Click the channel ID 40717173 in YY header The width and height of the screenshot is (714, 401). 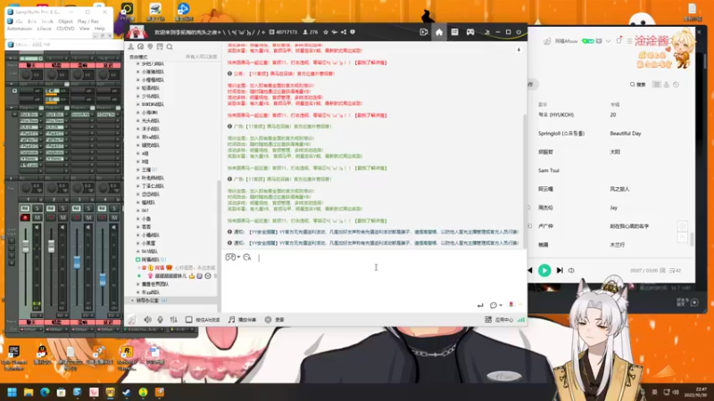click(x=286, y=32)
